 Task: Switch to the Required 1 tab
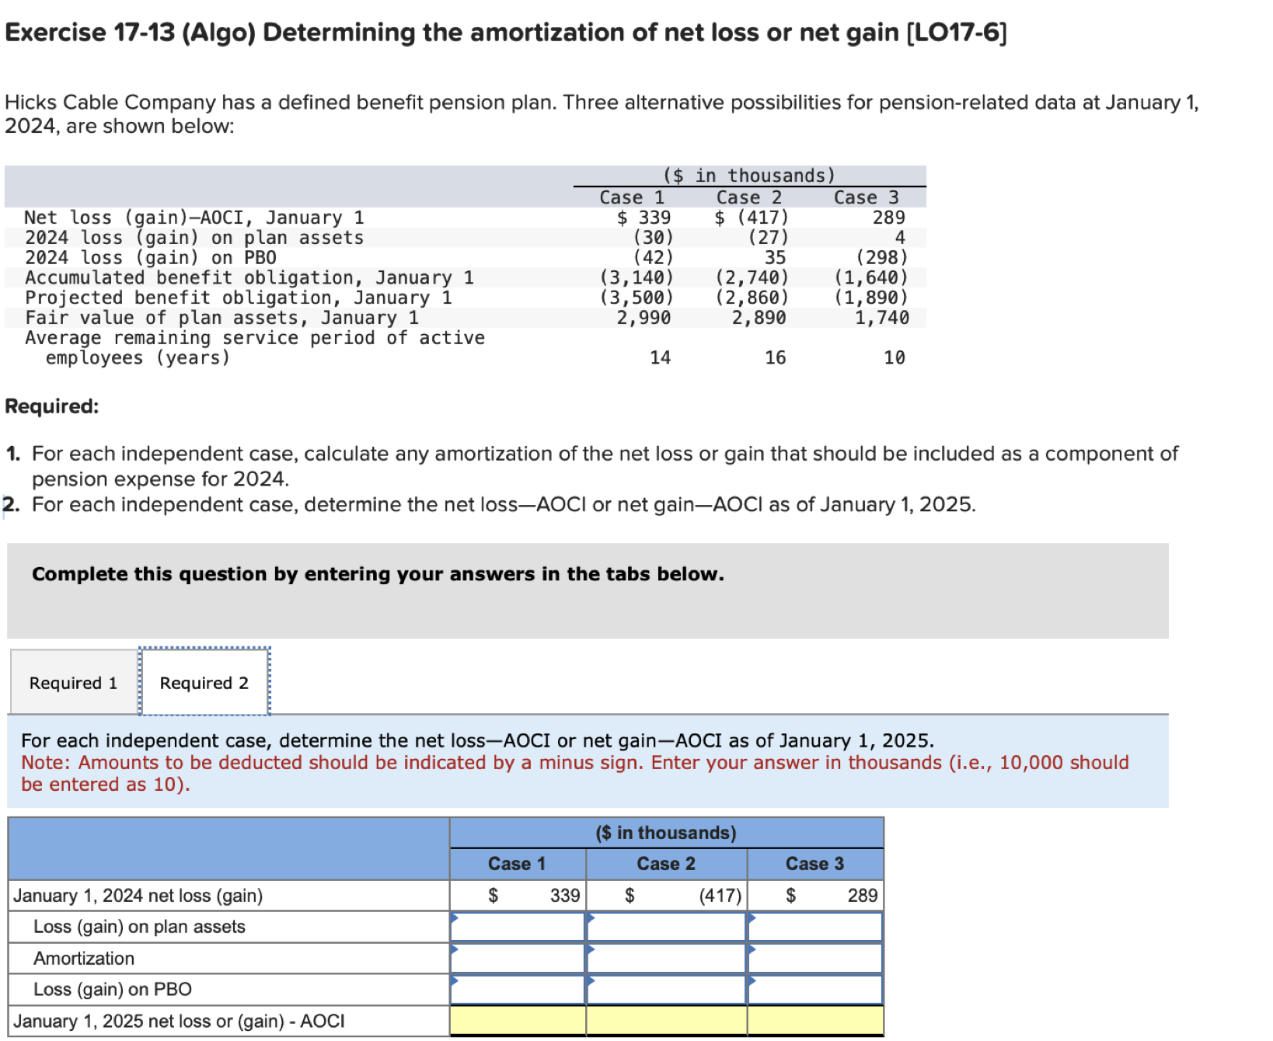[72, 681]
